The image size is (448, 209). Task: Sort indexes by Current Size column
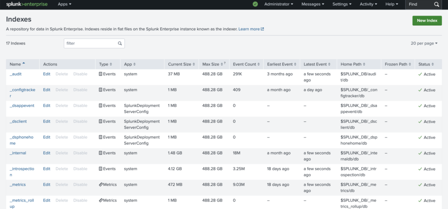click(182, 65)
